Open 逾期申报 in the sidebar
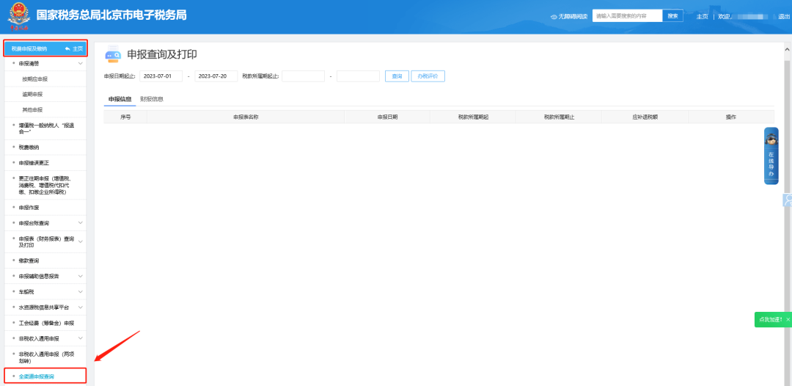Viewport: 792px width, 386px height. click(x=32, y=95)
